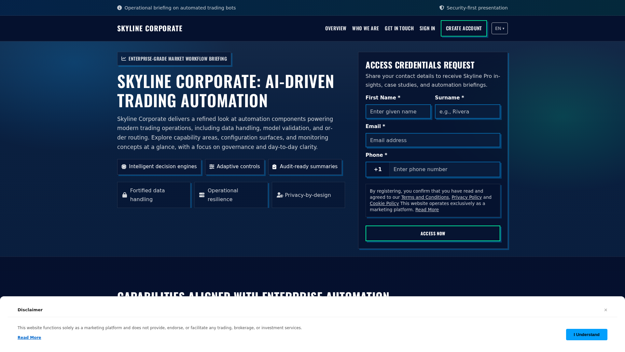This screenshot has width=625, height=352.
Task: Click Read More in the Disclaimer banner
Action: 29,338
